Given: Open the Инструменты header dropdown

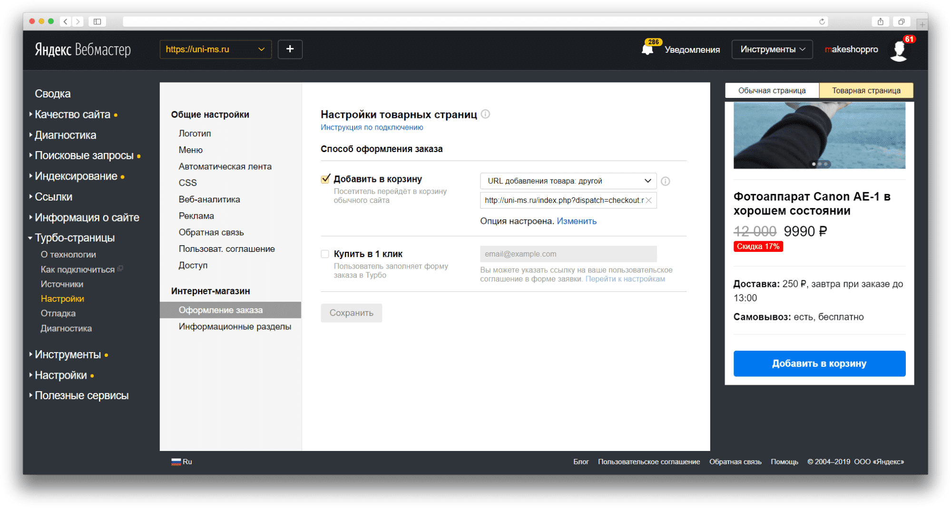Looking at the screenshot, I should (772, 49).
